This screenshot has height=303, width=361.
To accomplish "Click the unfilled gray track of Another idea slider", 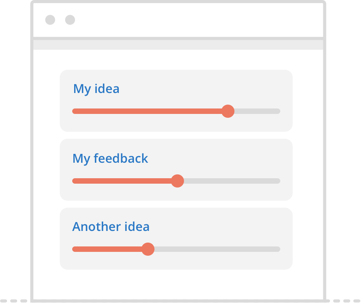I will (217, 249).
